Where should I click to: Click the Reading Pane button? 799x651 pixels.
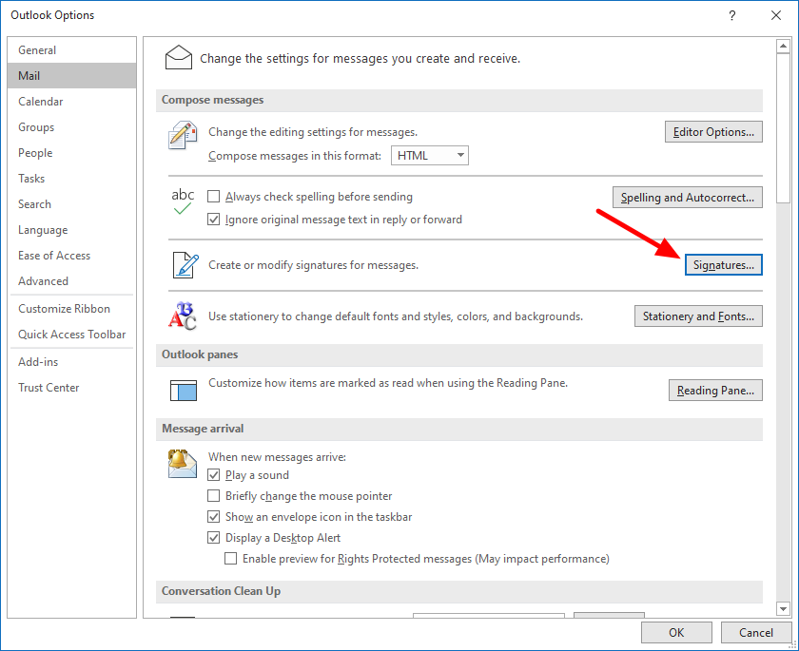715,391
